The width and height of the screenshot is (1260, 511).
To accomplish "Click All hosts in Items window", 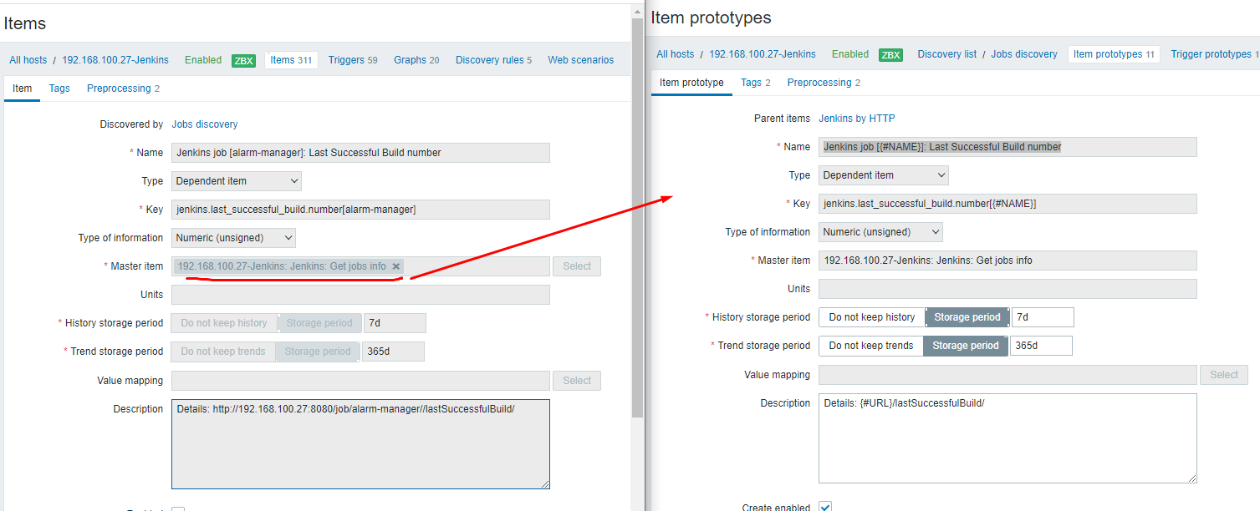I will tap(28, 60).
